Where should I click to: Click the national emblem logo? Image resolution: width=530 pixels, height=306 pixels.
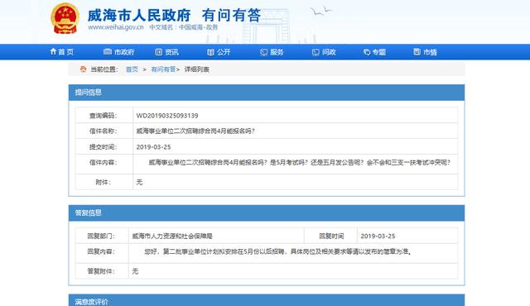pos(65,18)
